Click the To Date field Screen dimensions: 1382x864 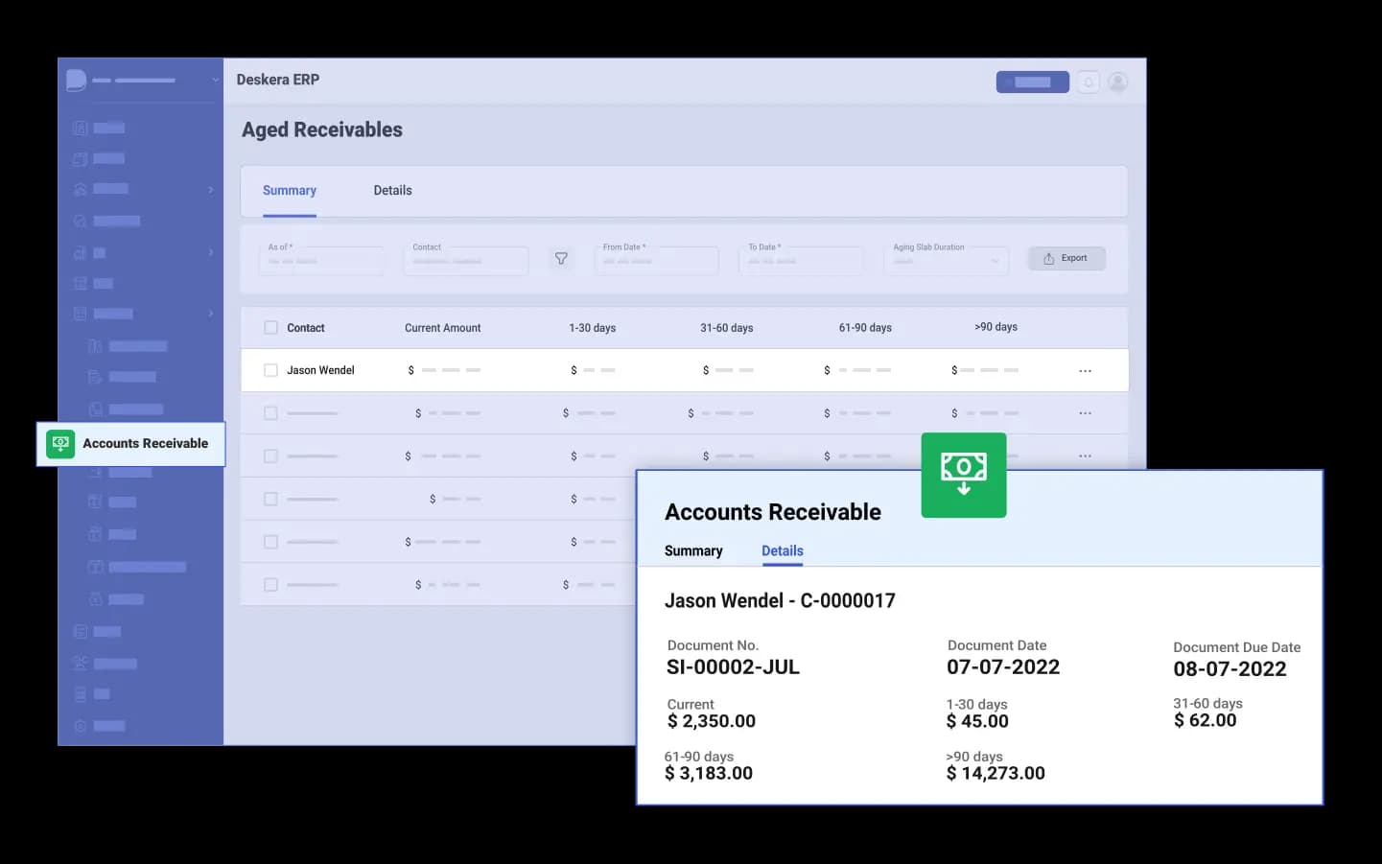(x=801, y=259)
